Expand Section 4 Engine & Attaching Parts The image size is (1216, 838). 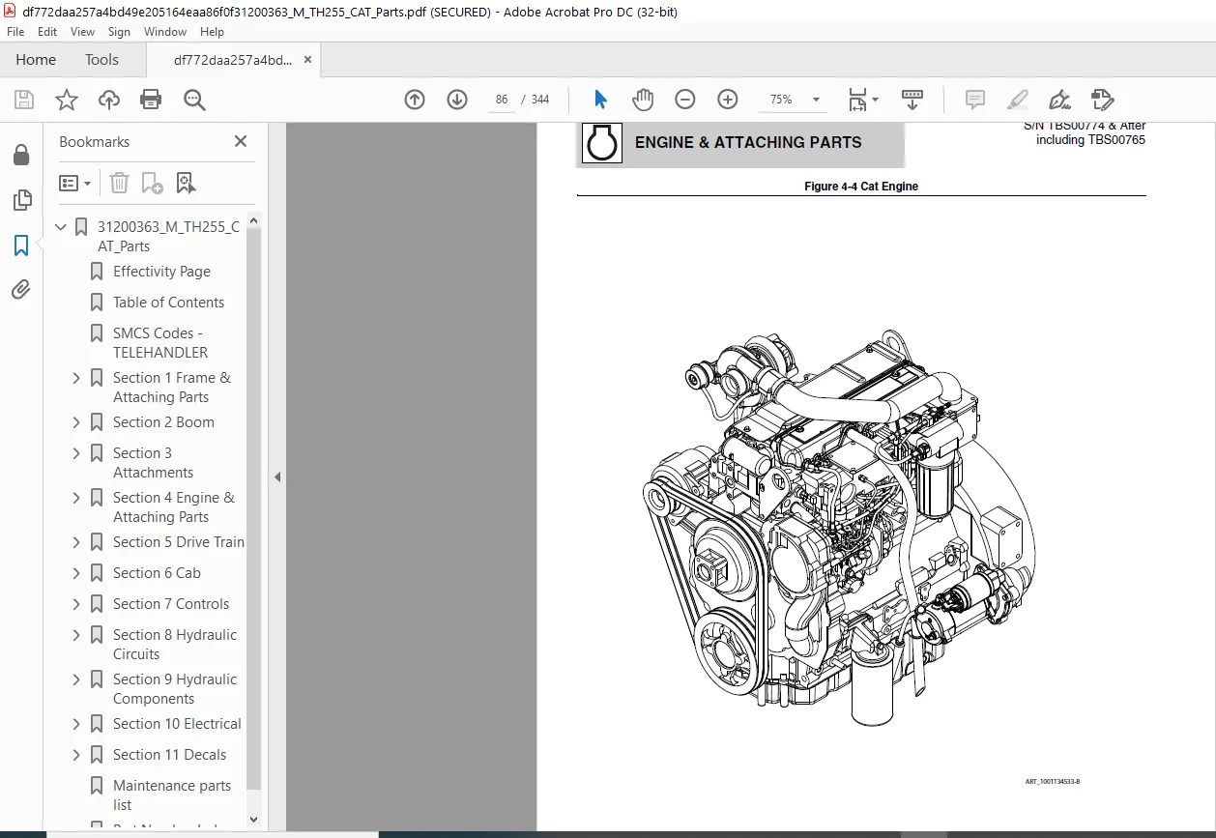click(76, 498)
